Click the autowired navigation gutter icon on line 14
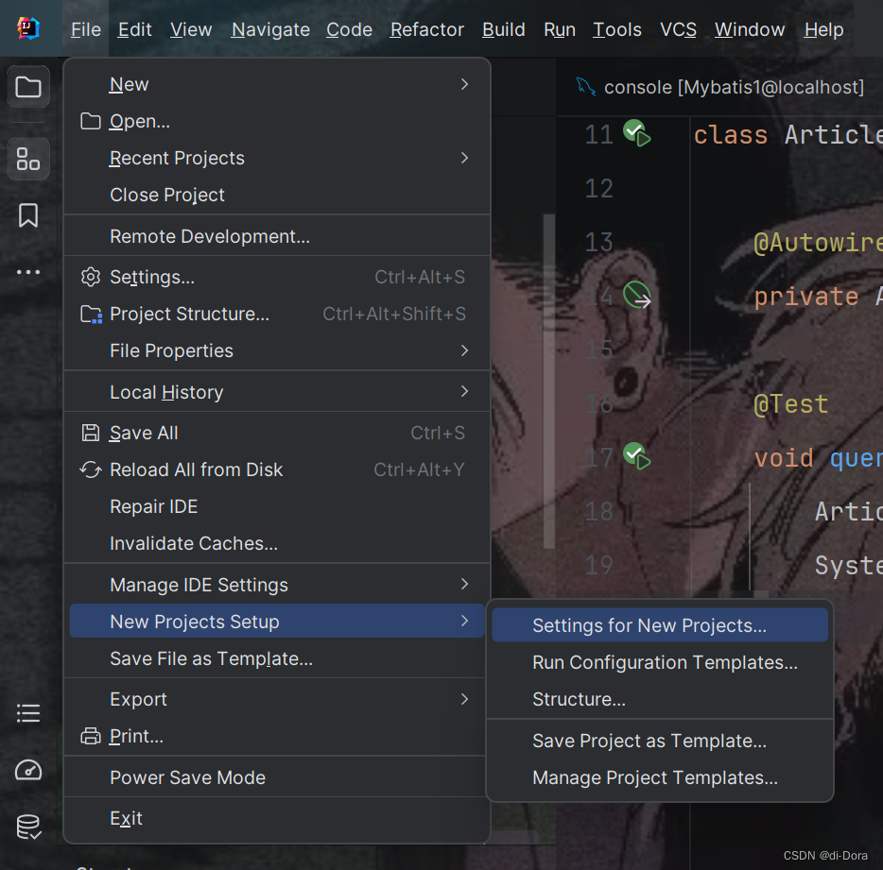 pyautogui.click(x=637, y=295)
